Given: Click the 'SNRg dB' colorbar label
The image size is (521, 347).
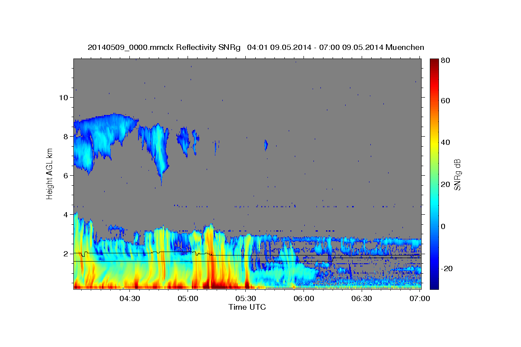Looking at the screenshot, I should point(457,175).
